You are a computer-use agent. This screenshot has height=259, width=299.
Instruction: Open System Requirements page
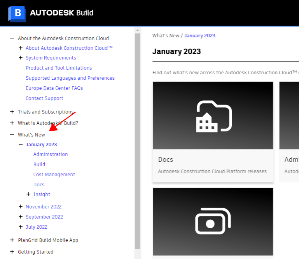pos(51,58)
